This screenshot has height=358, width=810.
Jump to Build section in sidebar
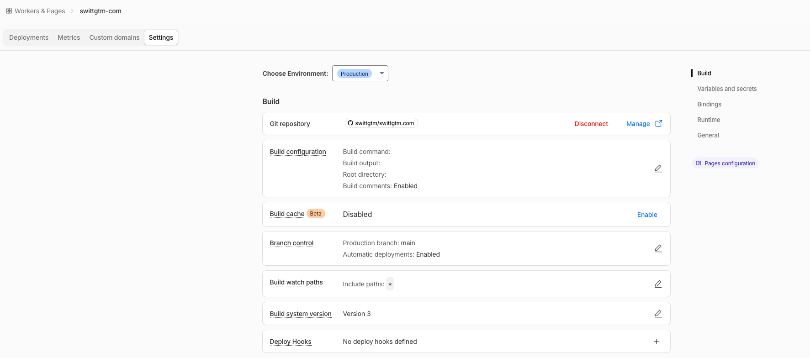704,73
